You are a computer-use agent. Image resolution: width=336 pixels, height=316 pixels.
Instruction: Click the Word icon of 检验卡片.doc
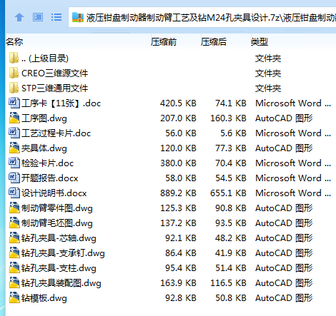tap(14, 163)
